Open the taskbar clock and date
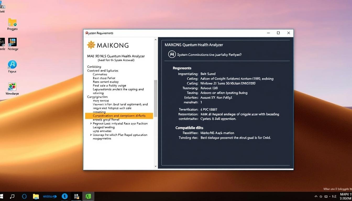The width and height of the screenshot is (352, 201). pos(345,196)
